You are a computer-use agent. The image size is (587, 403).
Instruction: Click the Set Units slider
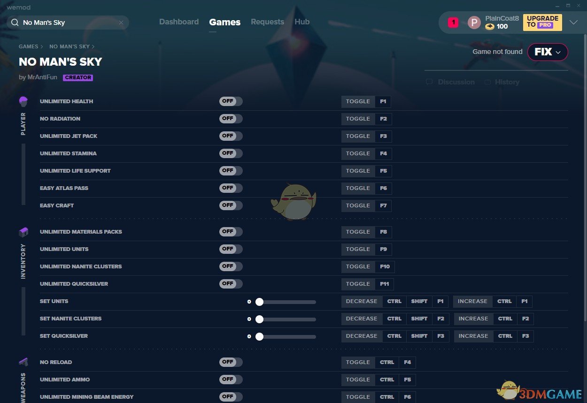[286, 302]
